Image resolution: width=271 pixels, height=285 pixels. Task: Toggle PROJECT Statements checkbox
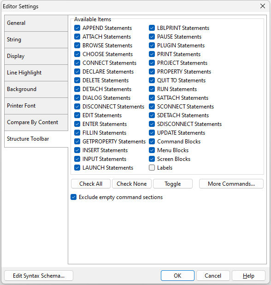[x=152, y=63]
